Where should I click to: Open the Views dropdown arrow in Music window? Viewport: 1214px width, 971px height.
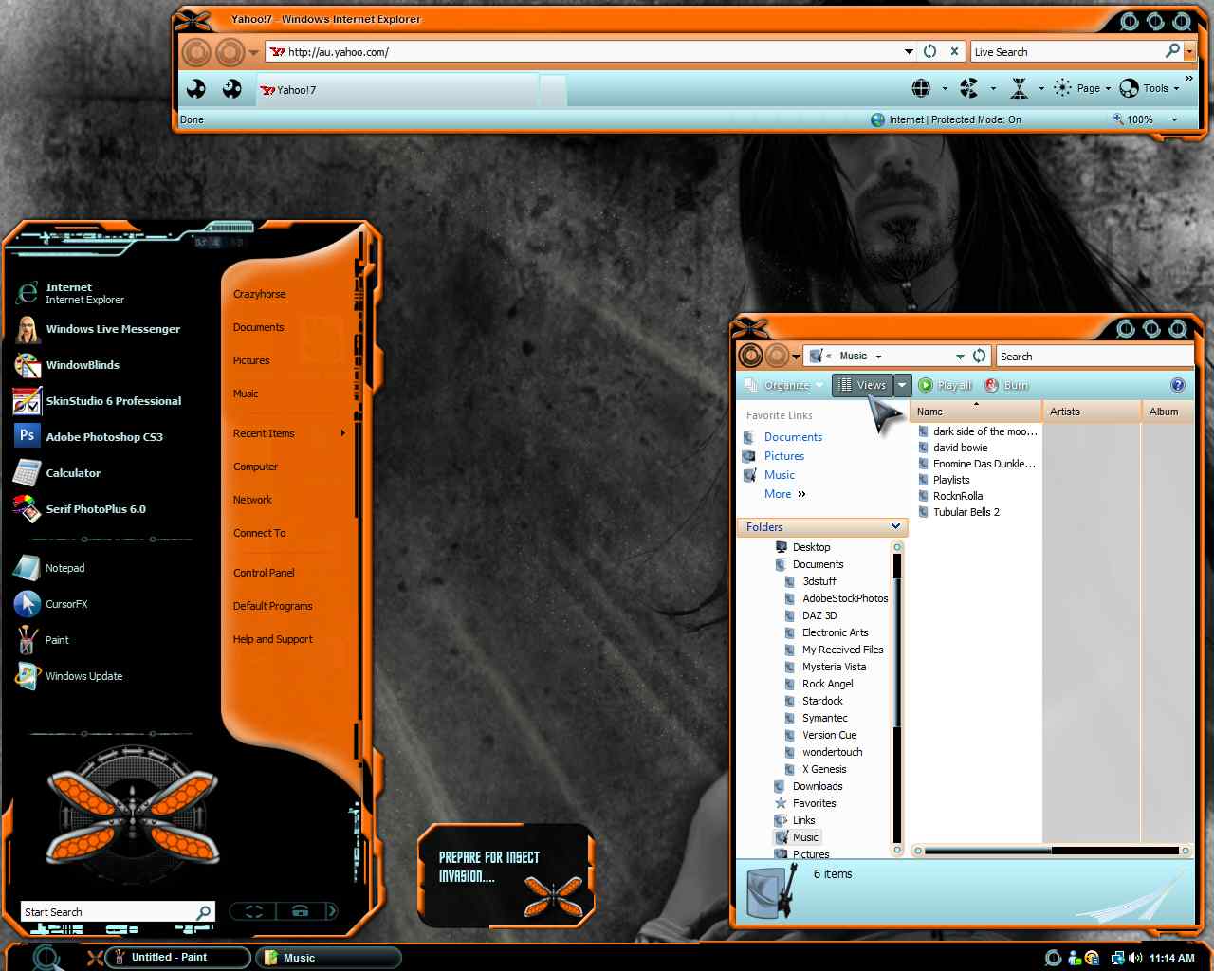pos(902,385)
